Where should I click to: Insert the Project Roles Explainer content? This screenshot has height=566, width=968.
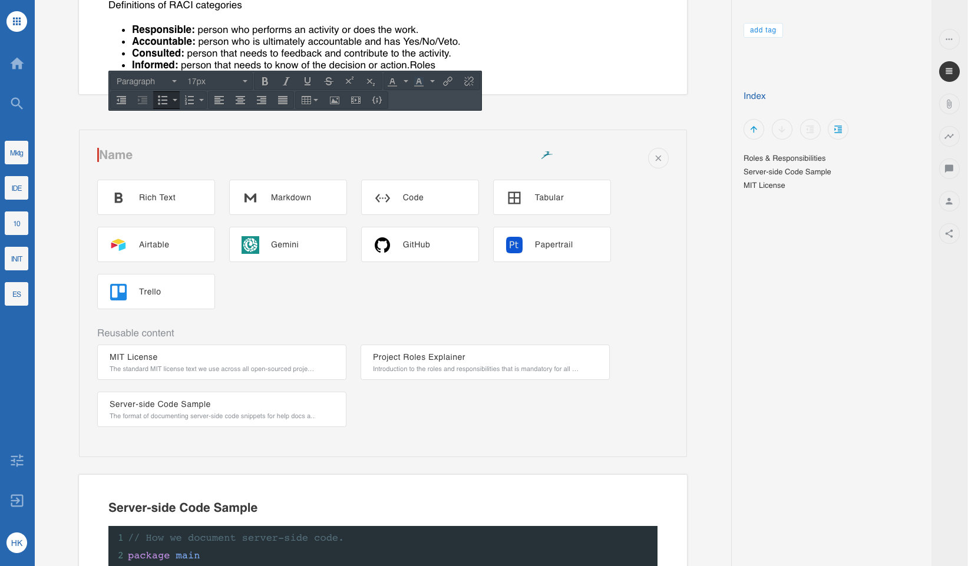coord(485,362)
